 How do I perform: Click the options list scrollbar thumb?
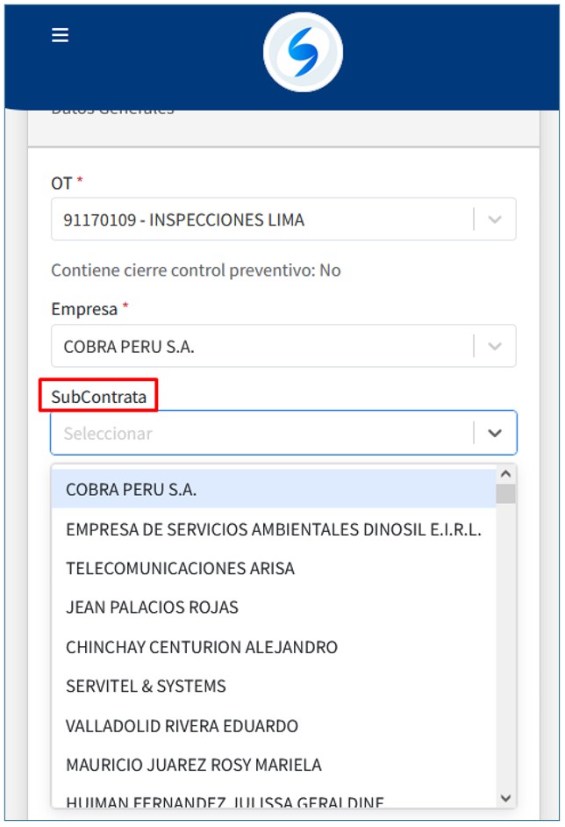pos(505,493)
